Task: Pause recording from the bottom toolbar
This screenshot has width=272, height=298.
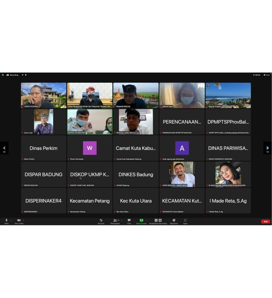Action: [x=156, y=220]
